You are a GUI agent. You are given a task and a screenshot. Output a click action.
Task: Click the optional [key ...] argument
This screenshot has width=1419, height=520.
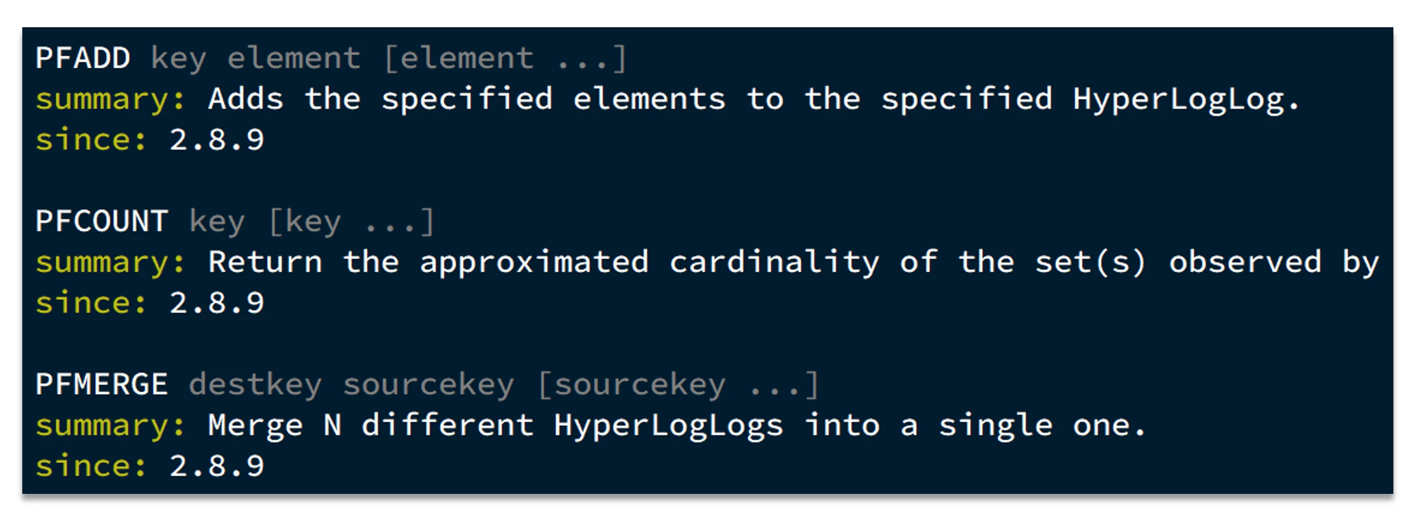pos(351,221)
